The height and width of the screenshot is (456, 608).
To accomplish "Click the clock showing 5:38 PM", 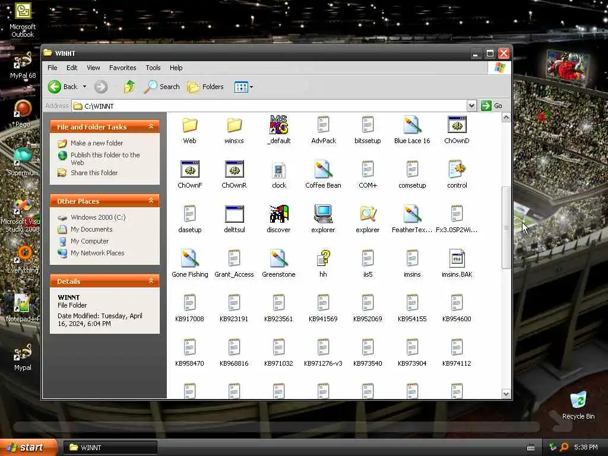I will [586, 448].
